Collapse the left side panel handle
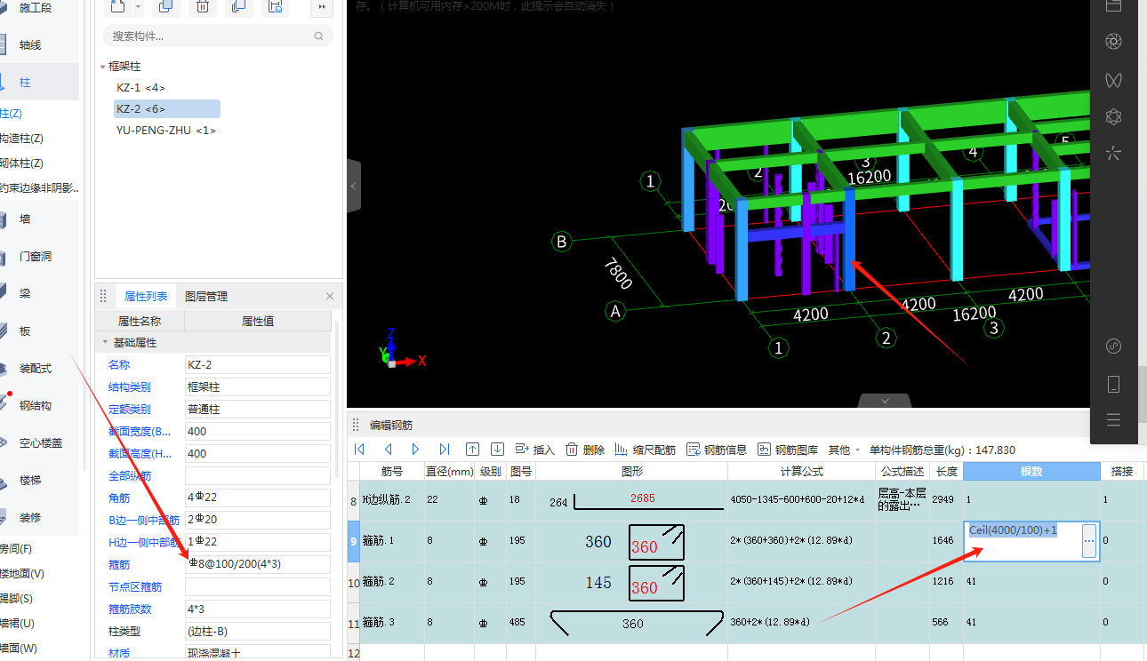 (353, 186)
